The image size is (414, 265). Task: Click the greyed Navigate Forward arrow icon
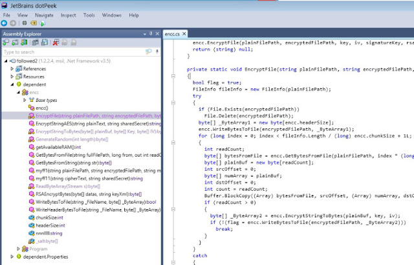(13, 23)
